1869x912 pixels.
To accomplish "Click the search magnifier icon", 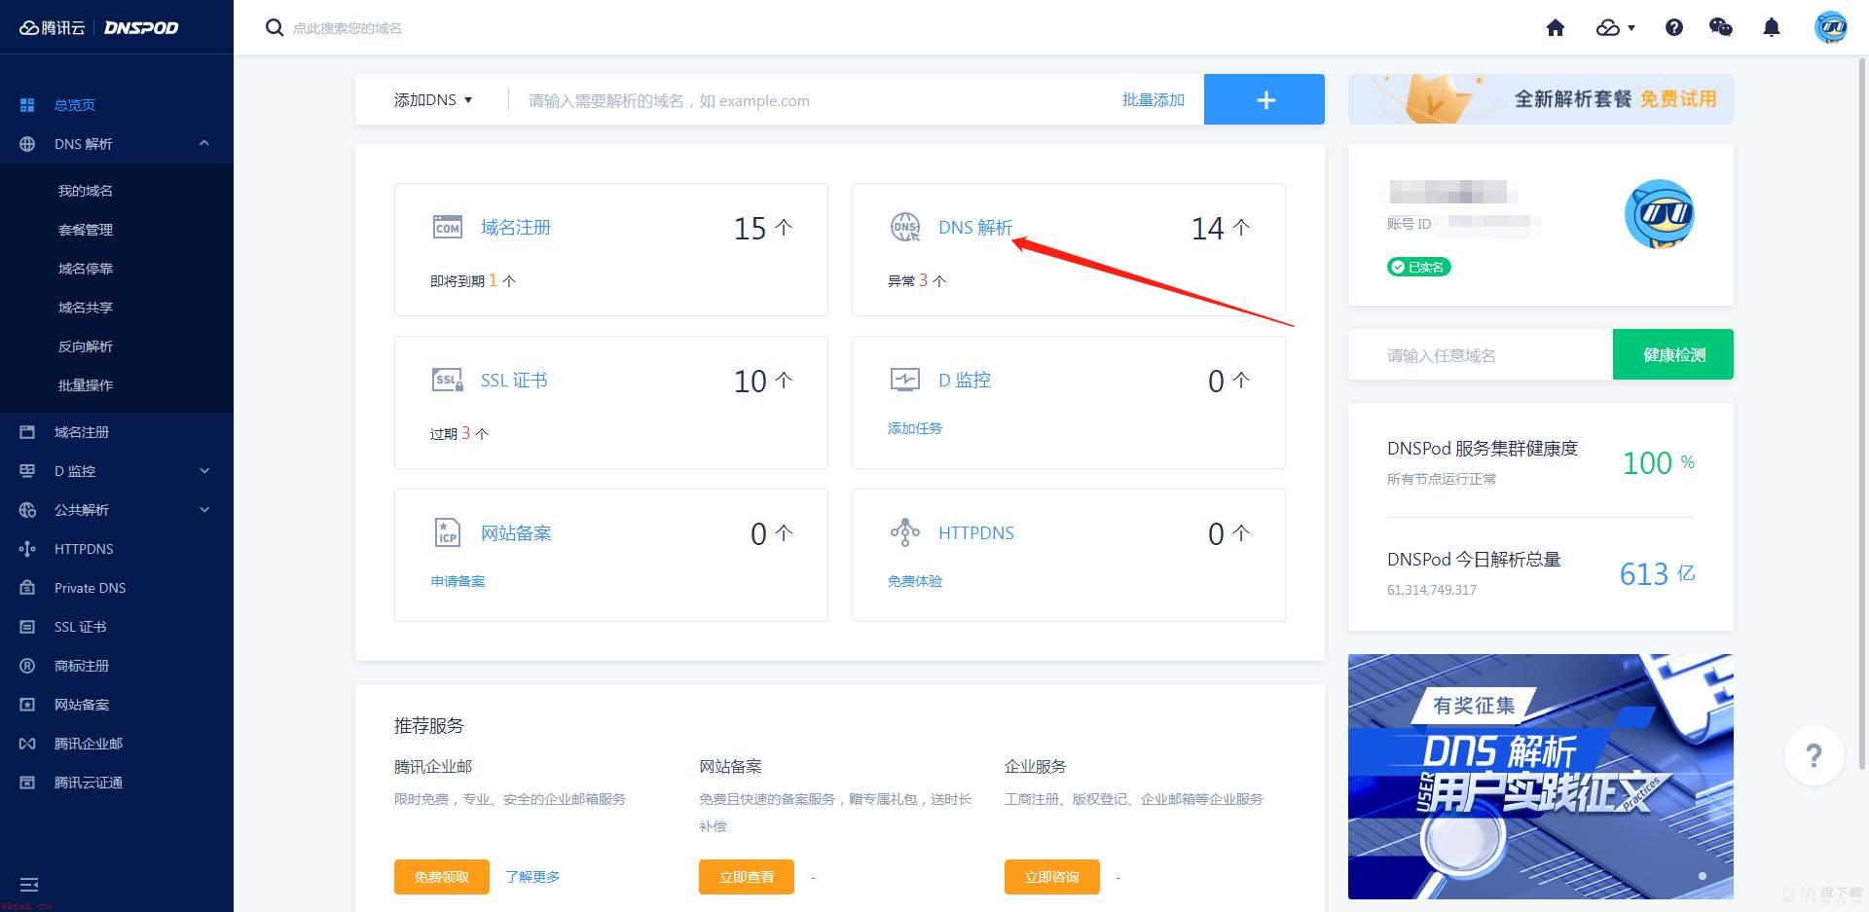I will point(275,27).
